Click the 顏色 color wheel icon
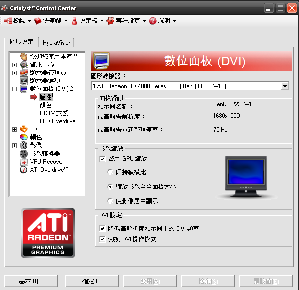Image resolution: width=299 pixels, height=290 pixels. (x=24, y=137)
